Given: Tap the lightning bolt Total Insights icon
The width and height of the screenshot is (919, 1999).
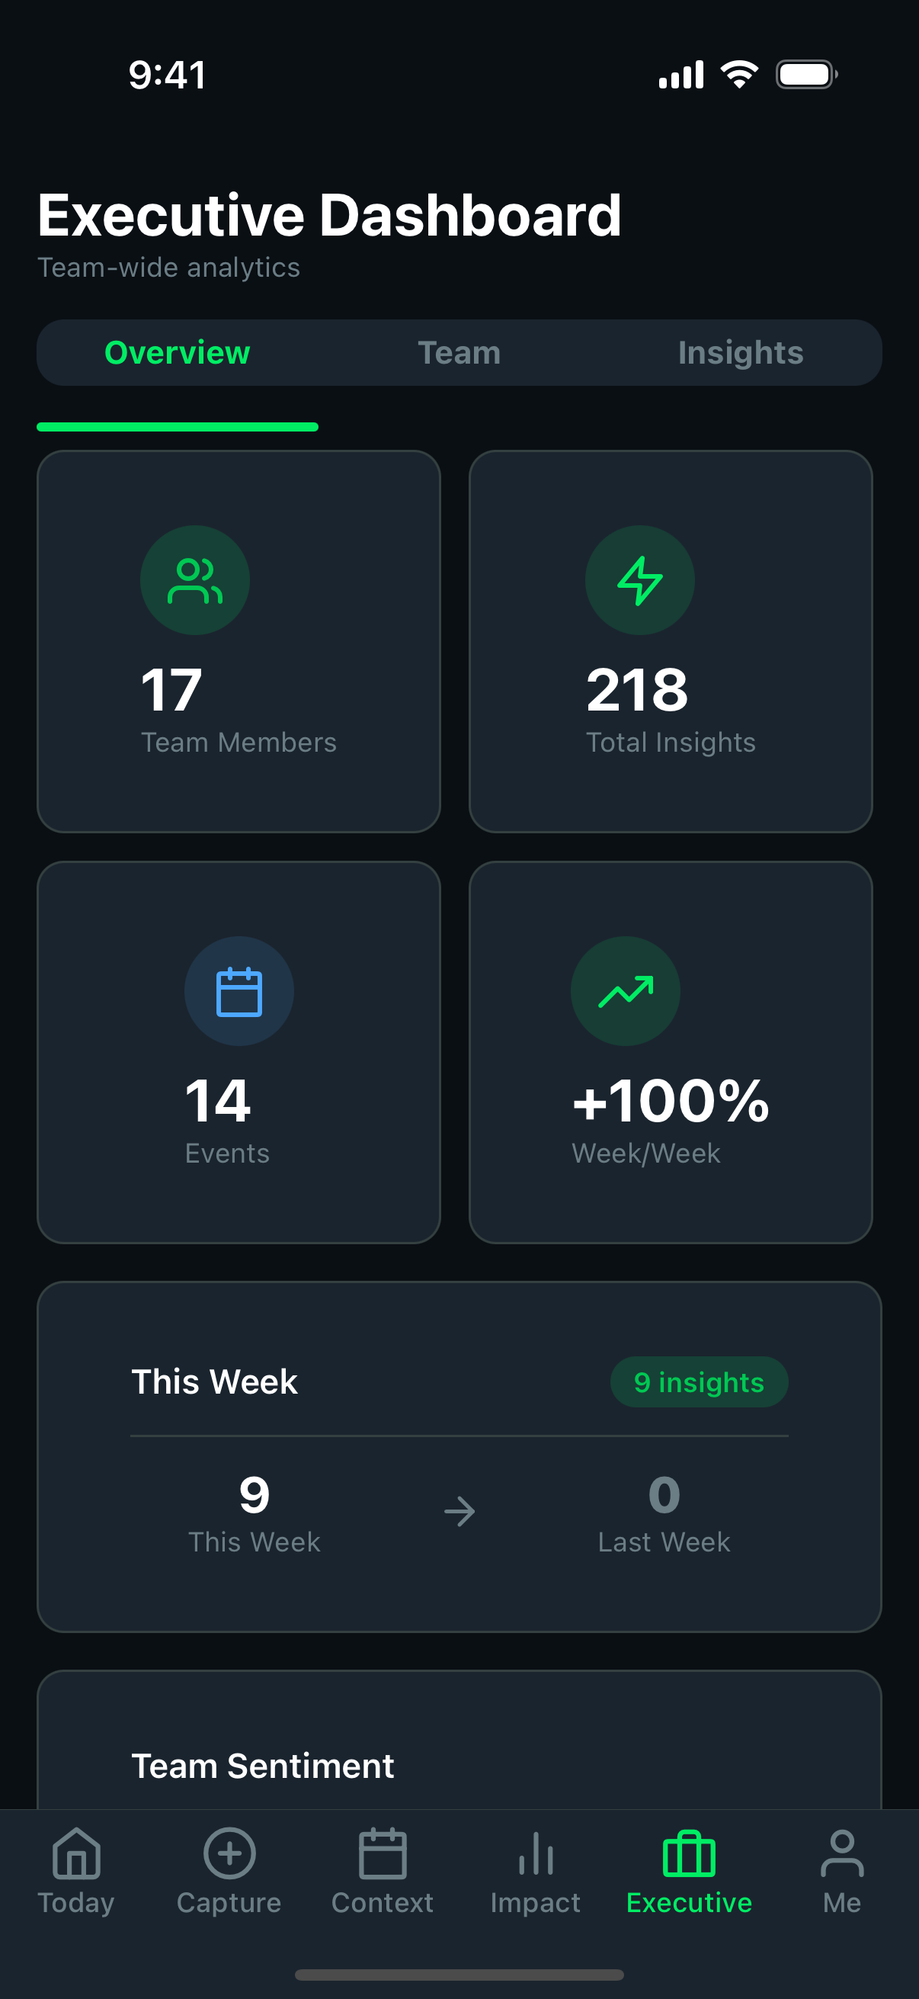Looking at the screenshot, I should (639, 580).
